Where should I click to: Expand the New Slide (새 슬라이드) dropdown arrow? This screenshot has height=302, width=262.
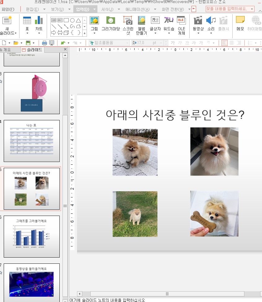click(x=15, y=33)
